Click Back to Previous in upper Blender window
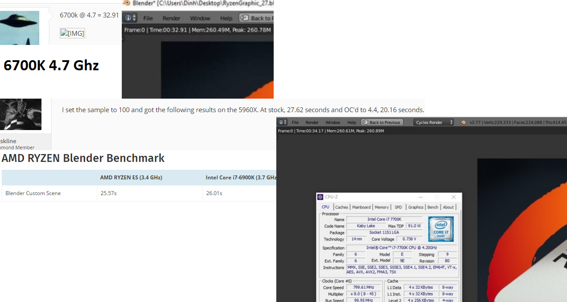 257,18
